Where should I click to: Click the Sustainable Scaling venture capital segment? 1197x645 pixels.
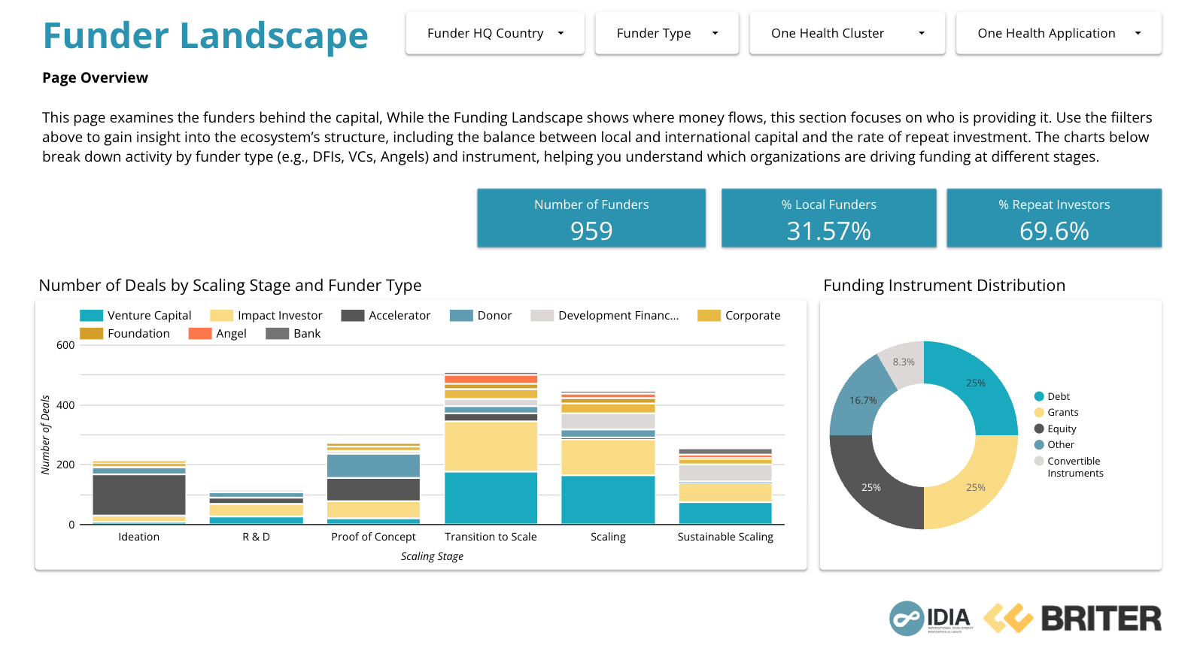725,513
